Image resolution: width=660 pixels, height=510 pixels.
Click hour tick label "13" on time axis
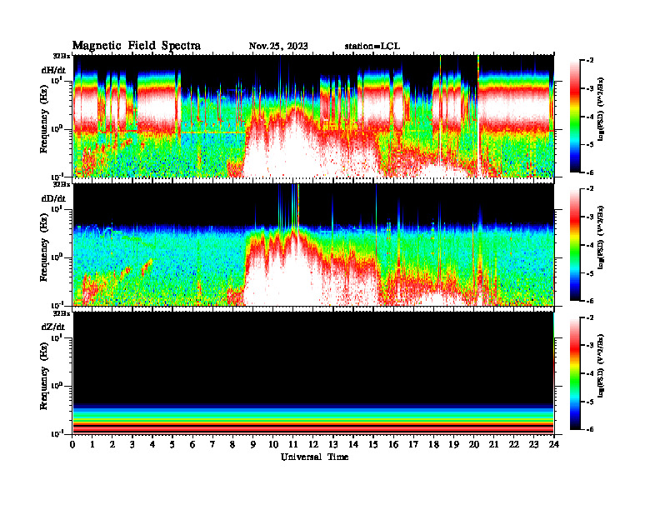tap(333, 444)
